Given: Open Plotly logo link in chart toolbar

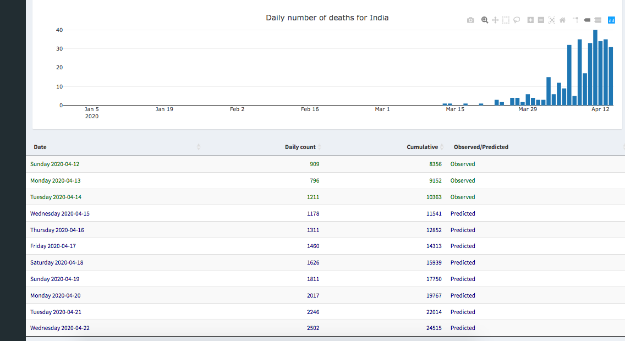Looking at the screenshot, I should point(611,20).
